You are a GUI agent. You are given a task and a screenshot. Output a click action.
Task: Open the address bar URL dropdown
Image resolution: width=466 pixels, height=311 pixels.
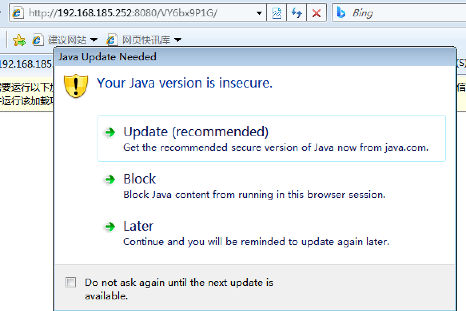click(260, 13)
